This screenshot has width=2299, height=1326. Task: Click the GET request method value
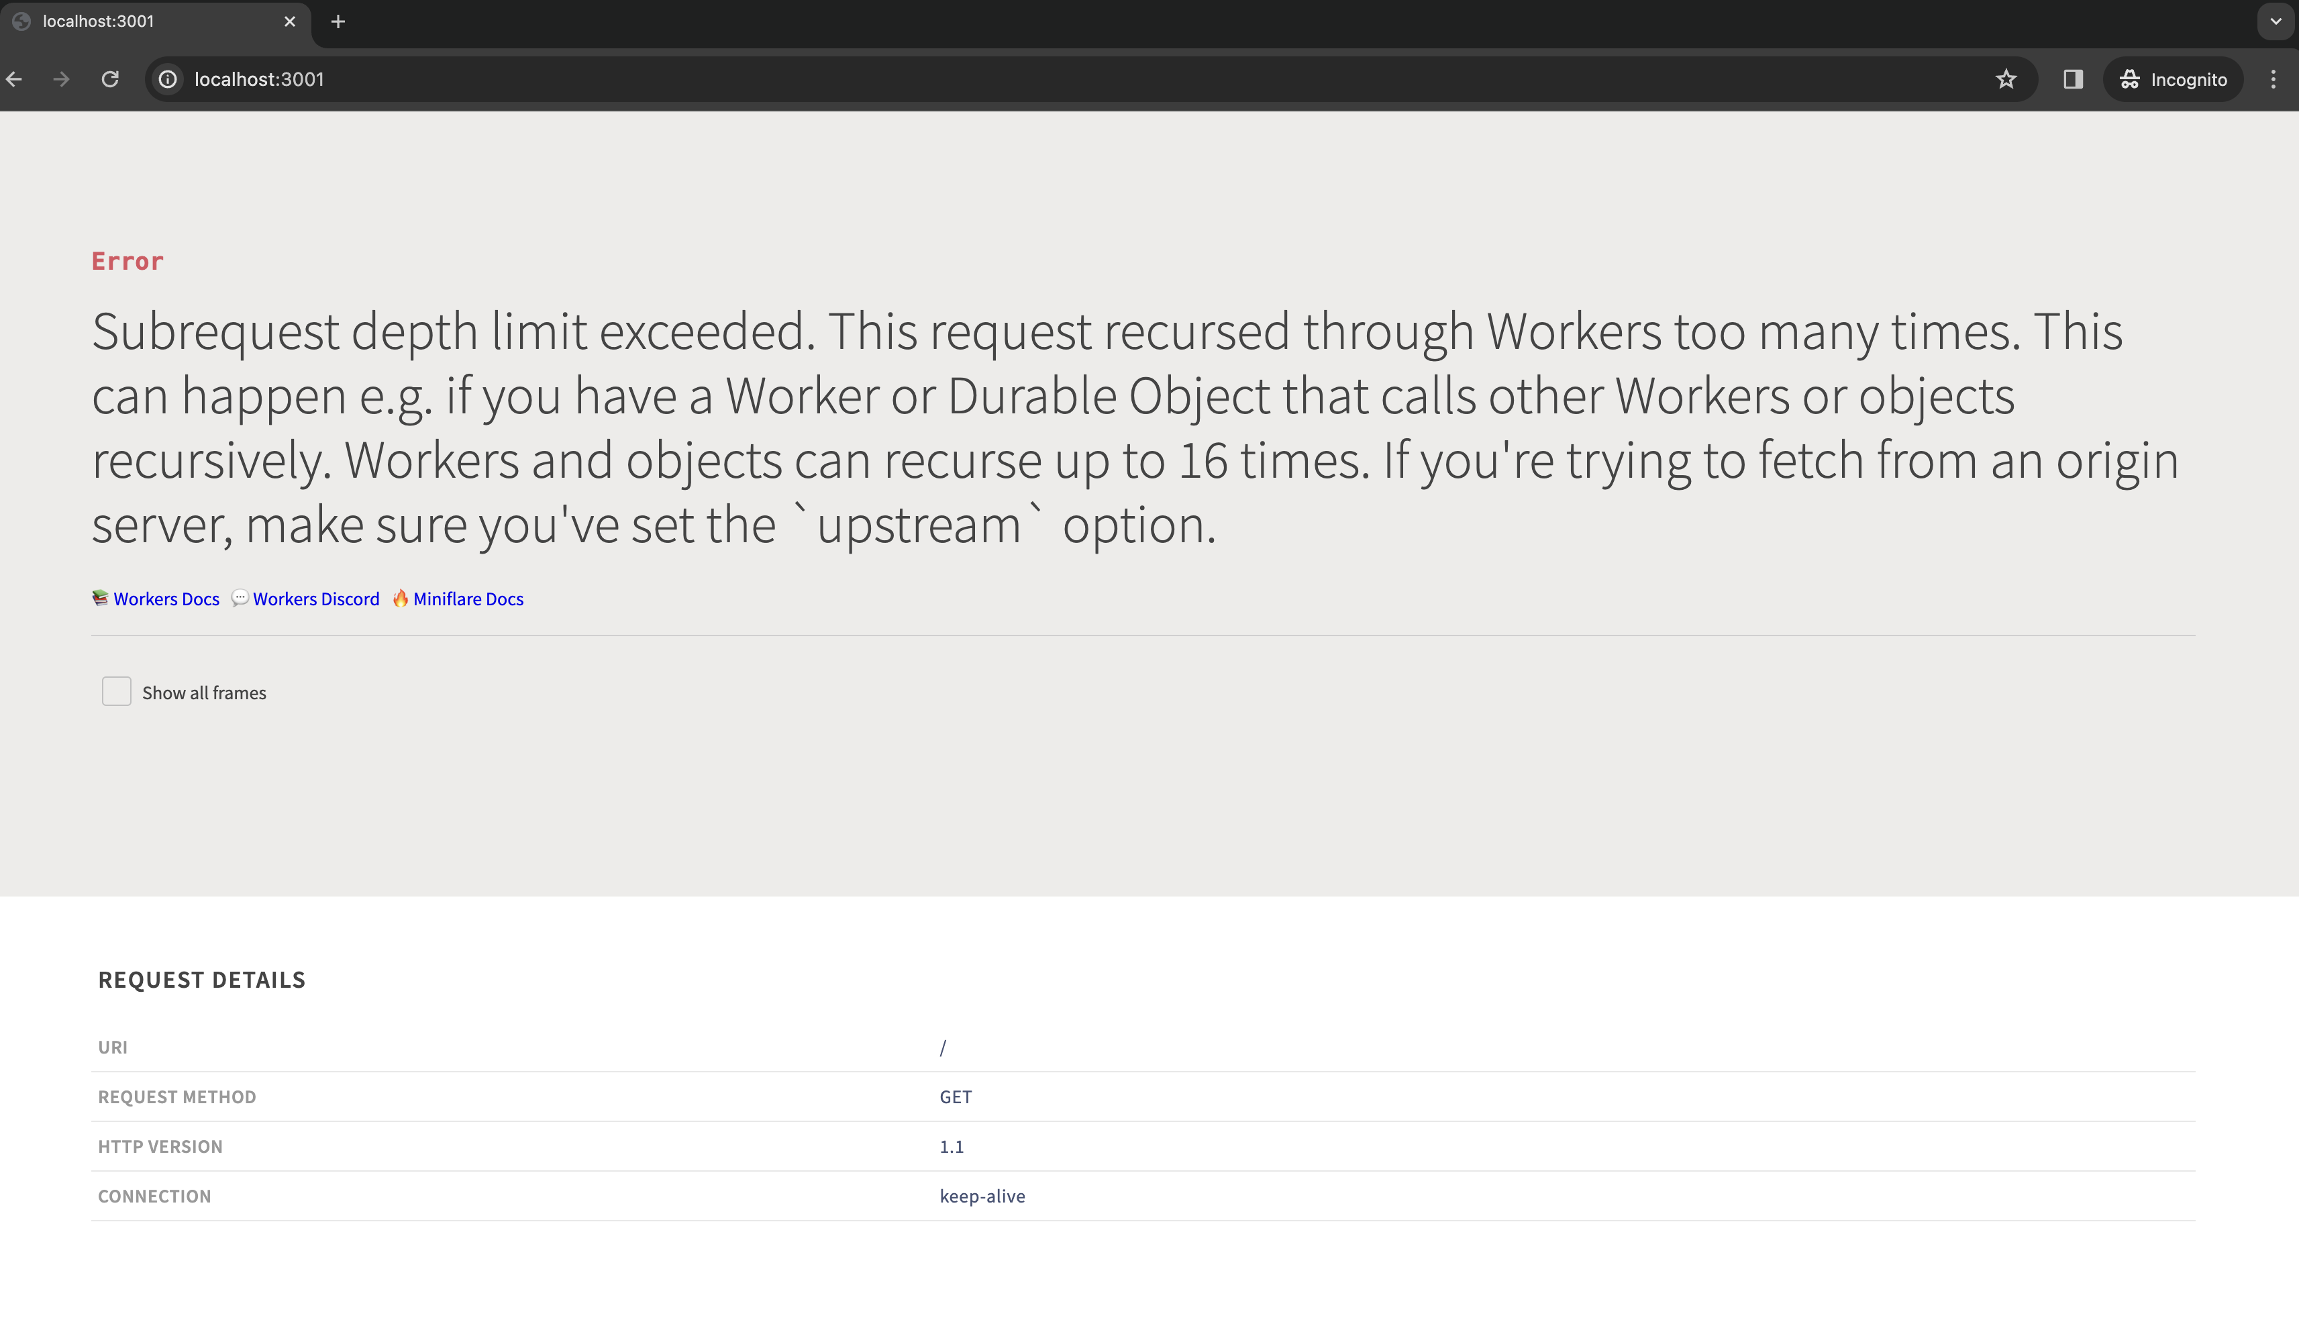point(955,1096)
